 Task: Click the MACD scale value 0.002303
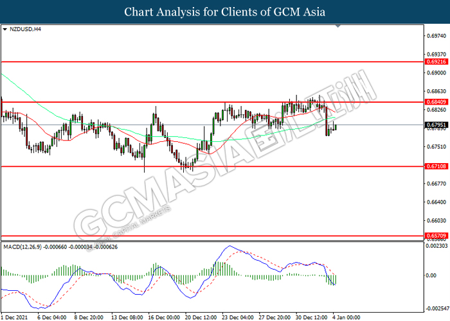click(437, 246)
